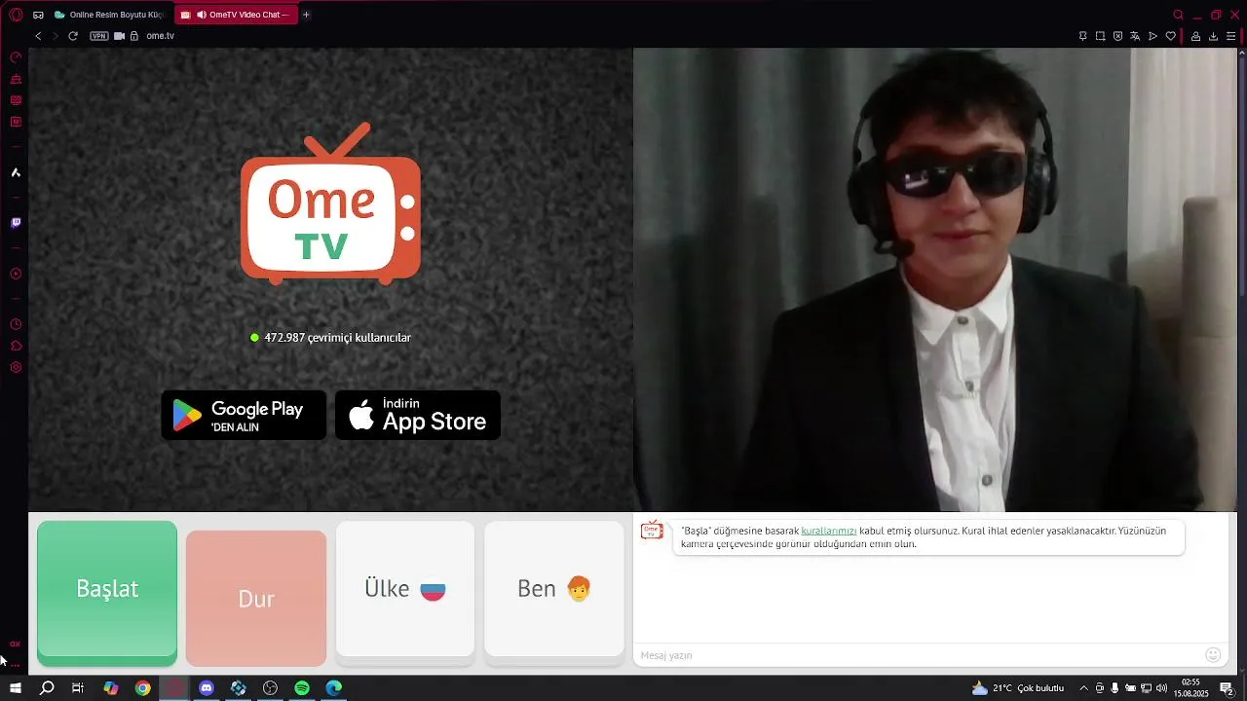The image size is (1247, 701).
Task: Click the OmeTV logo
Action: point(330,203)
